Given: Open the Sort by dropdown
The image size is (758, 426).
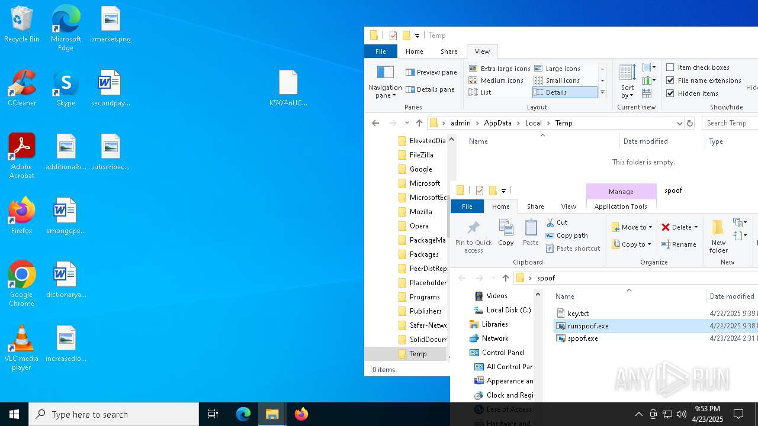Looking at the screenshot, I should tap(627, 82).
